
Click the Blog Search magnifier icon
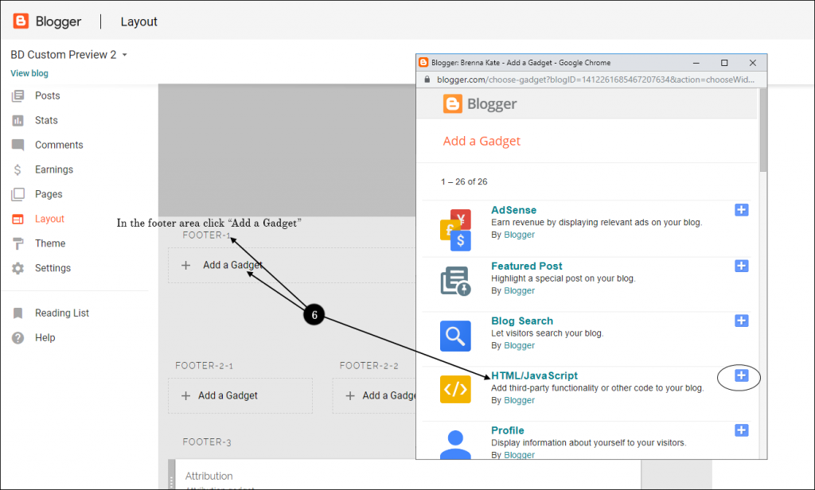point(455,335)
